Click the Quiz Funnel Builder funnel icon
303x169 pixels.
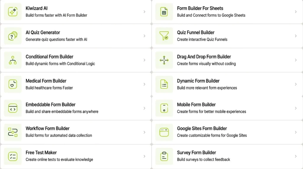(164, 36)
